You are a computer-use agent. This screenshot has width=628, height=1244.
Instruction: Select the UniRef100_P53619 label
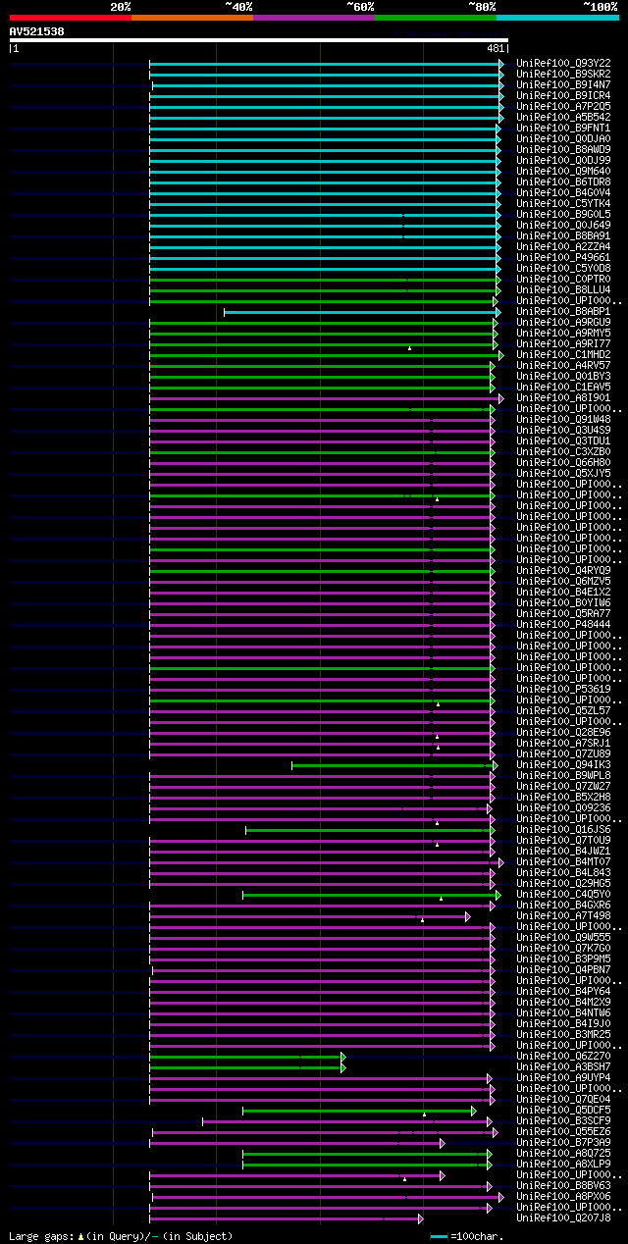pos(563,689)
